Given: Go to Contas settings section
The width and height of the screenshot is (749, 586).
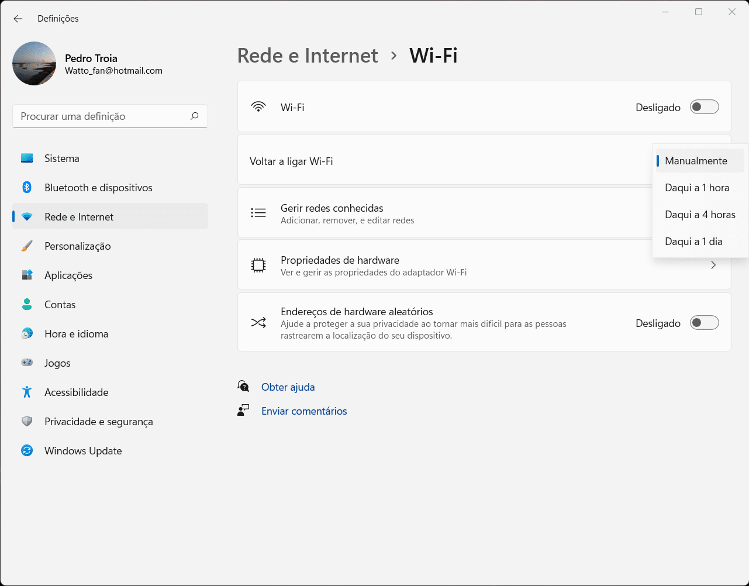Looking at the screenshot, I should pos(60,305).
